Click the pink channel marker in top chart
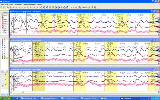The image size is (160, 100). click(157, 32)
